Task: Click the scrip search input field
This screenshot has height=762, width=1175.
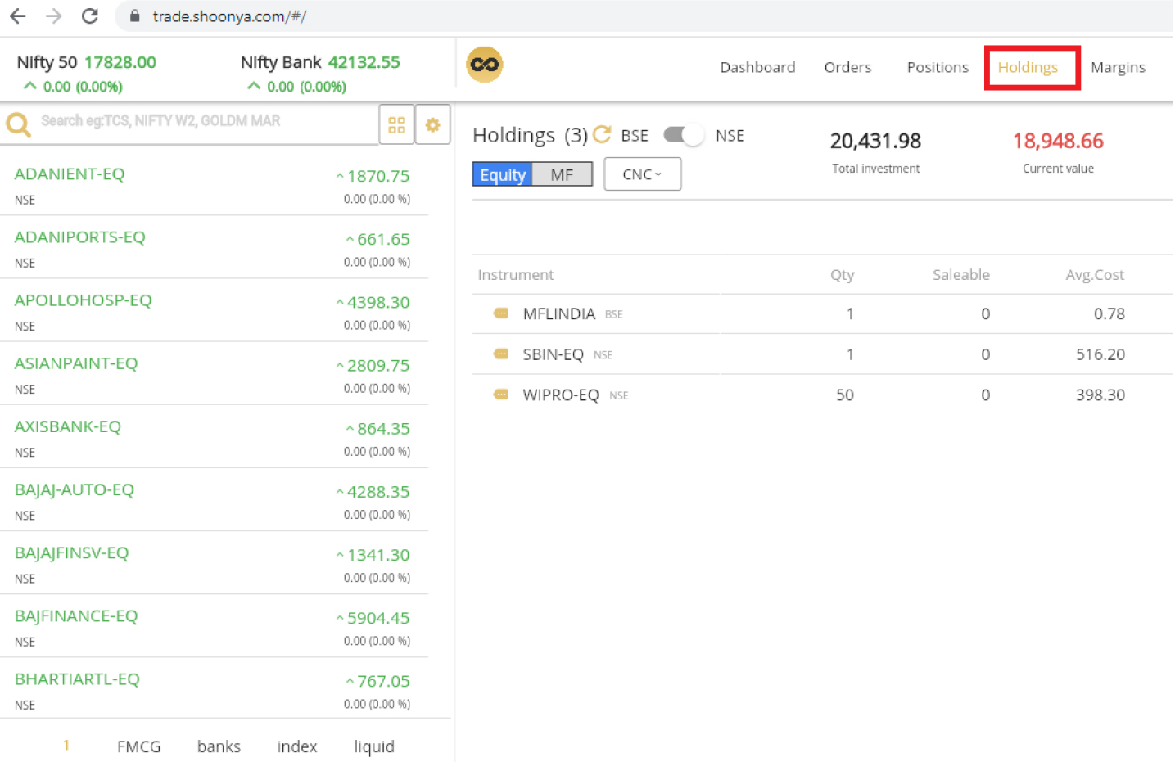Action: coord(205,121)
